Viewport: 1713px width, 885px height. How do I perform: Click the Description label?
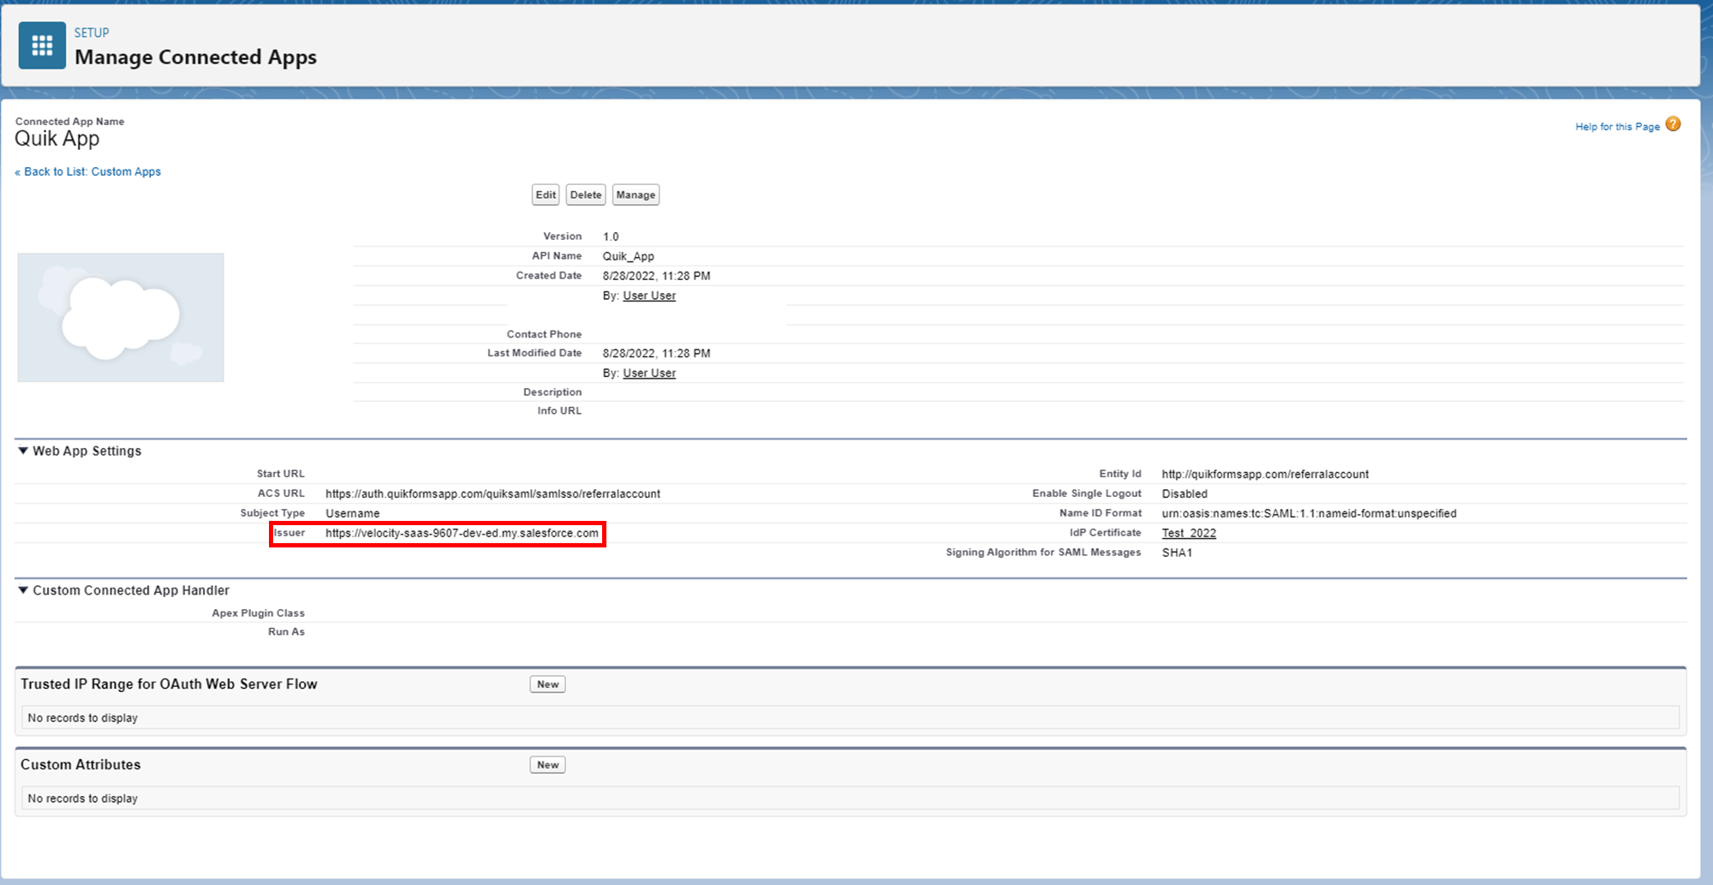click(552, 392)
